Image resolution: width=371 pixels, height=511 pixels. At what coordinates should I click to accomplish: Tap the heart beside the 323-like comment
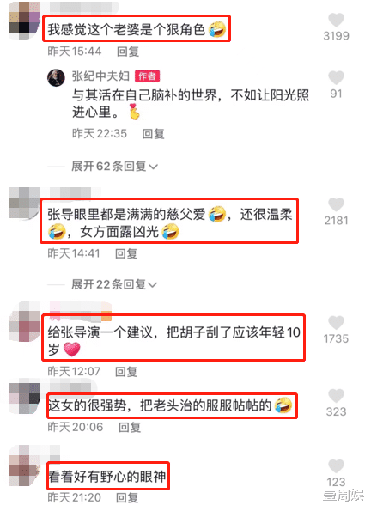[336, 396]
